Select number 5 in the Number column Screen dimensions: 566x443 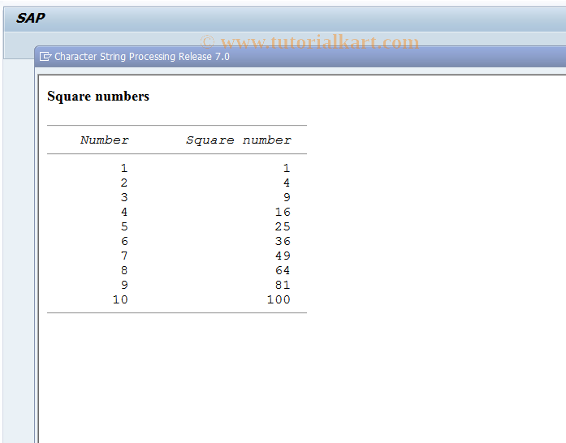coord(124,226)
